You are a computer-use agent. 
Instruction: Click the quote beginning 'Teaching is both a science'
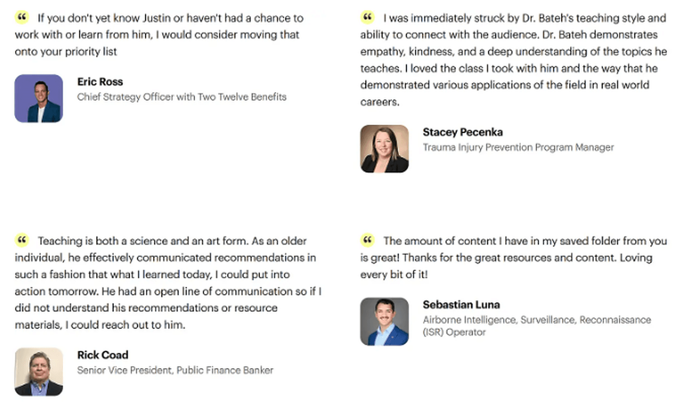point(167,283)
